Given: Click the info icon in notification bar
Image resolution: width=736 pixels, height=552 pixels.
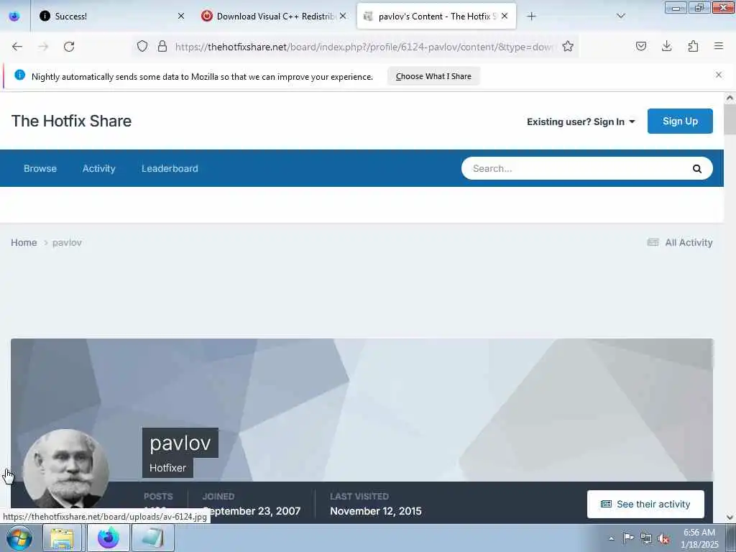Looking at the screenshot, I should pyautogui.click(x=19, y=75).
